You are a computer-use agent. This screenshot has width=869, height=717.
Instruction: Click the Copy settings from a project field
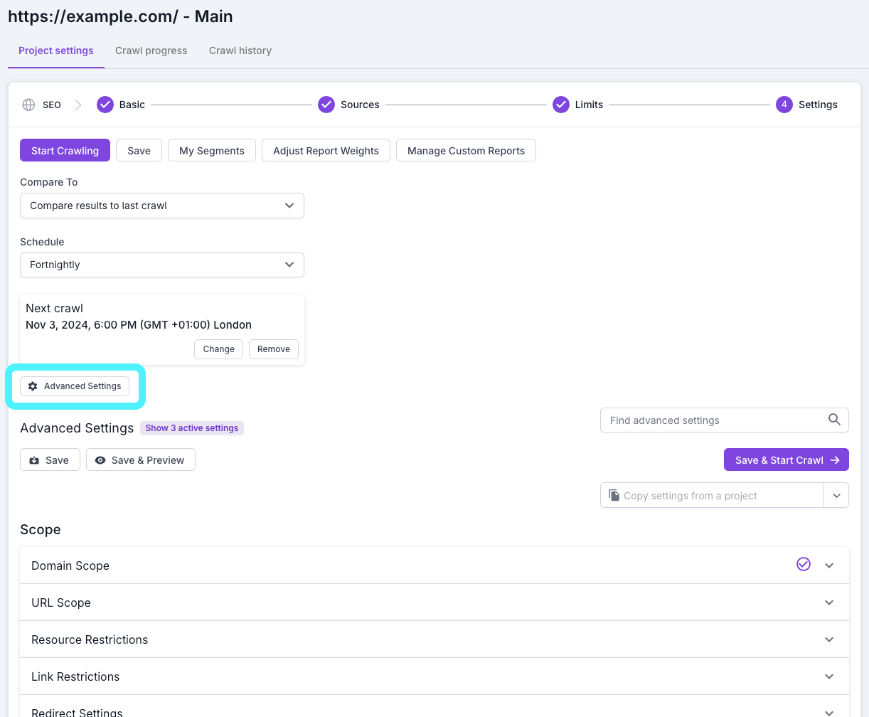(x=712, y=495)
